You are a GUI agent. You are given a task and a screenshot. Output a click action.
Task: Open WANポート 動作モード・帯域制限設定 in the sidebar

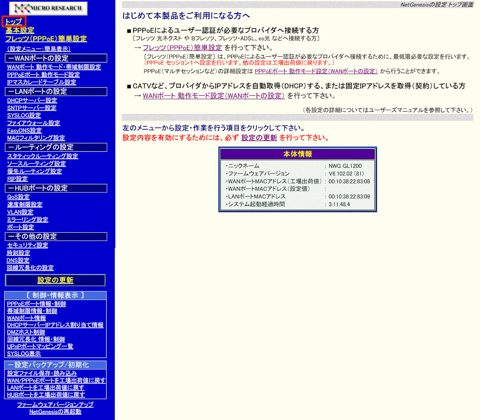[54, 67]
